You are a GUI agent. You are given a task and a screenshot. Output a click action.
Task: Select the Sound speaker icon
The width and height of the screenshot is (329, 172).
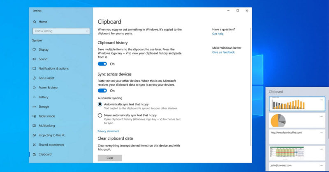[34, 59]
